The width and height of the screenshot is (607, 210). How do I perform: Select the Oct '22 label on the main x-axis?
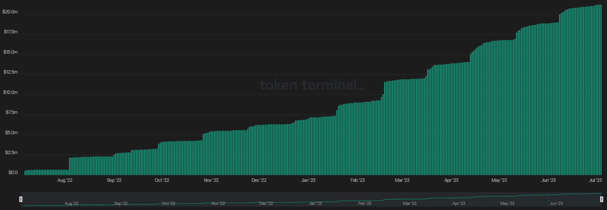pos(162,180)
